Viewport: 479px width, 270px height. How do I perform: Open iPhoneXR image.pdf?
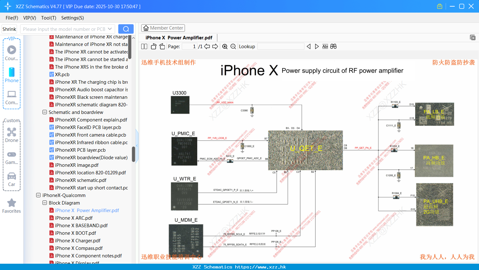tap(77, 165)
